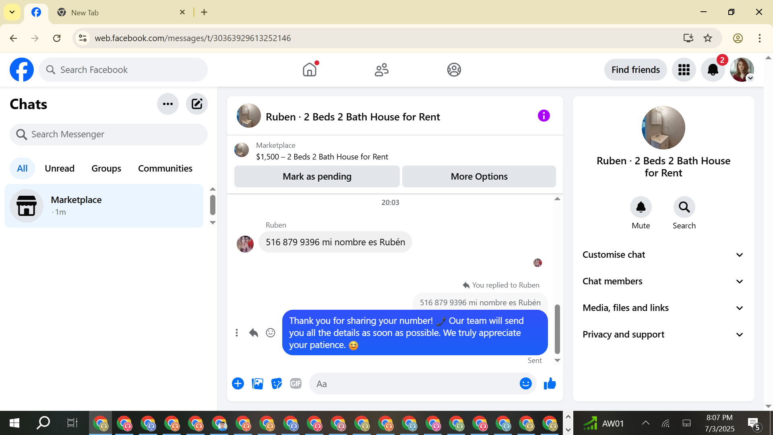The image size is (773, 435).
Task: Switch to the Communities tab
Action: 165,168
